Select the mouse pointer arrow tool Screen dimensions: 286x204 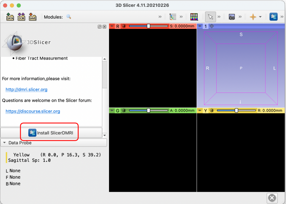pyautogui.click(x=211, y=17)
